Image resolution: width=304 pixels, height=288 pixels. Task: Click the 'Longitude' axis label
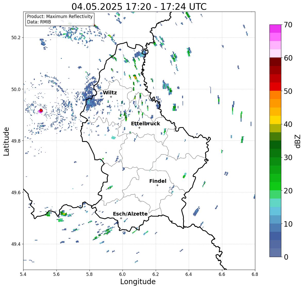138,282
